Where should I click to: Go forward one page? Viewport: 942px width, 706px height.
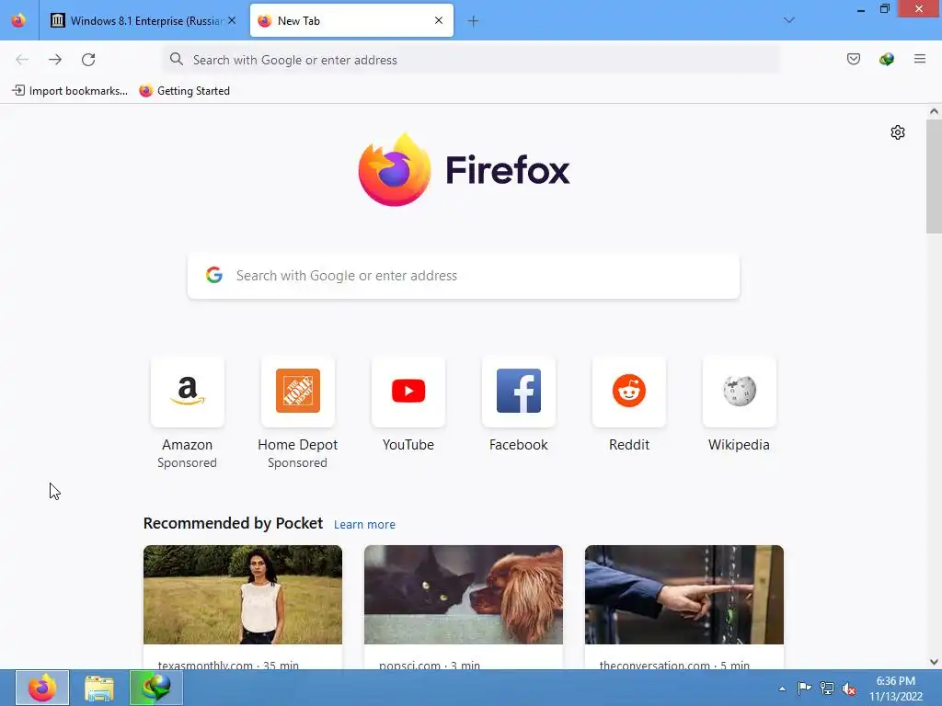[55, 59]
